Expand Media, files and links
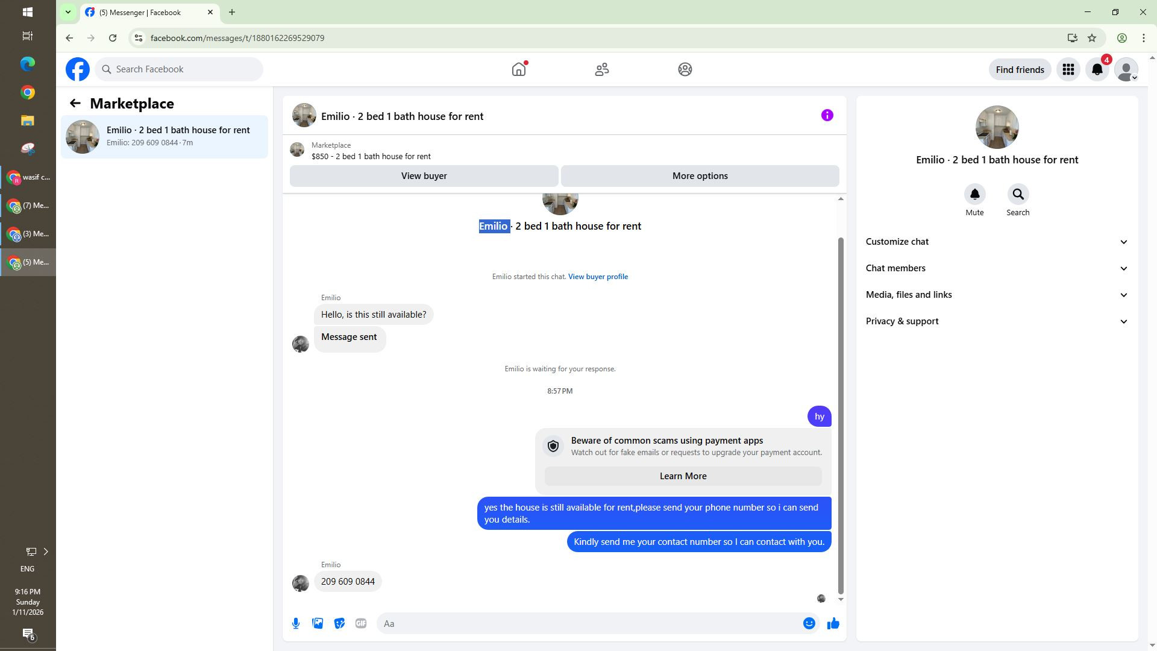The width and height of the screenshot is (1157, 651). (997, 295)
